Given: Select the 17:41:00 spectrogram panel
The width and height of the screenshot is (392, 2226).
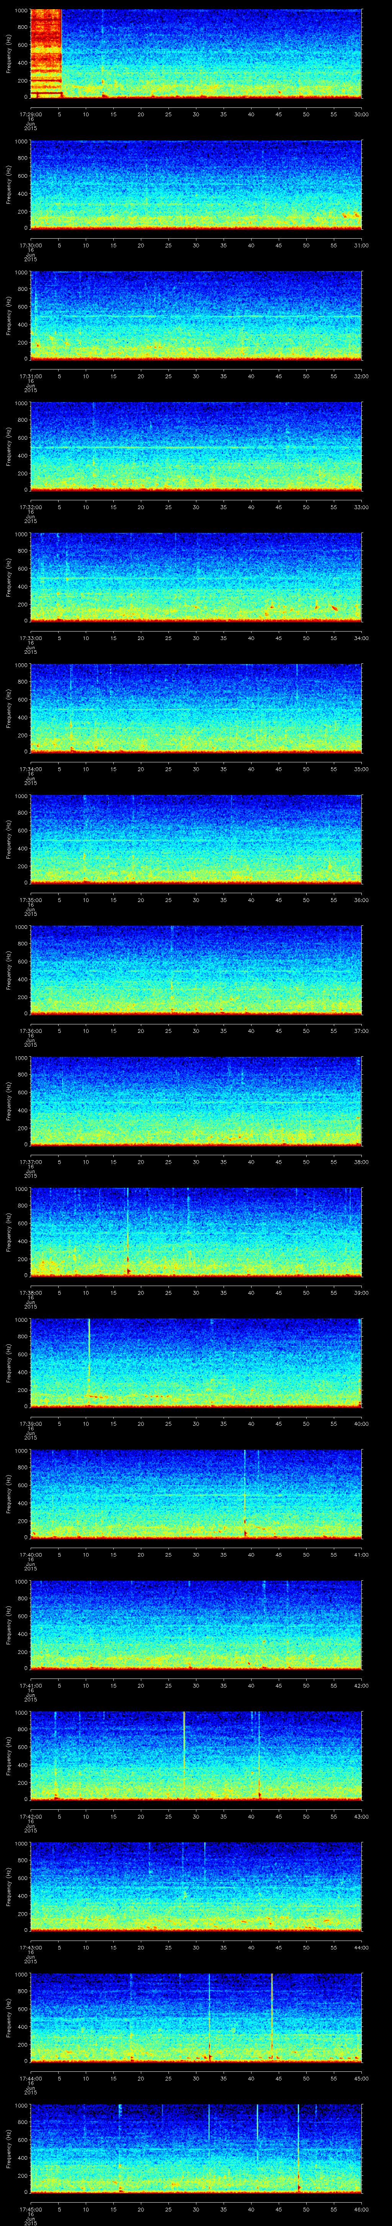Looking at the screenshot, I should click(196, 1624).
